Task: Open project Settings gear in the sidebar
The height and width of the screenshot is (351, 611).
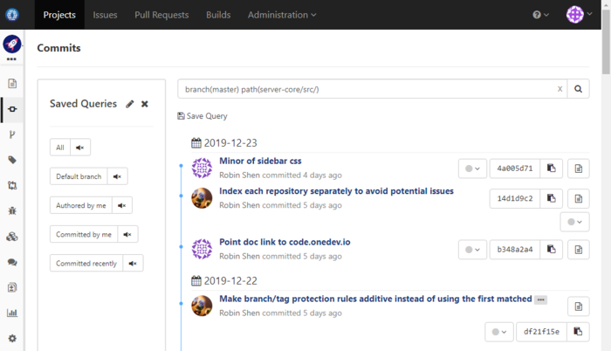Action: click(12, 338)
